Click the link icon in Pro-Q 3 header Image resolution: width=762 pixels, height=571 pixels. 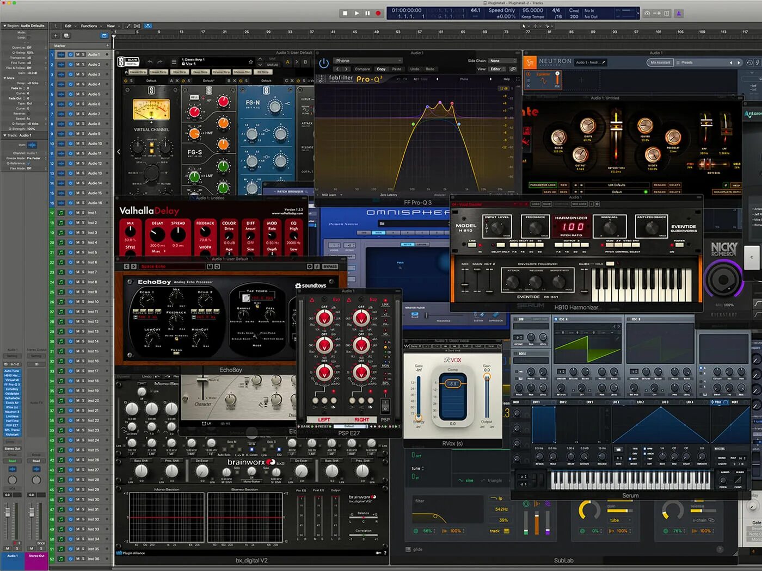(513, 69)
